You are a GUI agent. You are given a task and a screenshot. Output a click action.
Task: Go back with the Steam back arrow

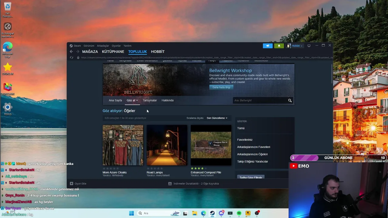coord(71,51)
